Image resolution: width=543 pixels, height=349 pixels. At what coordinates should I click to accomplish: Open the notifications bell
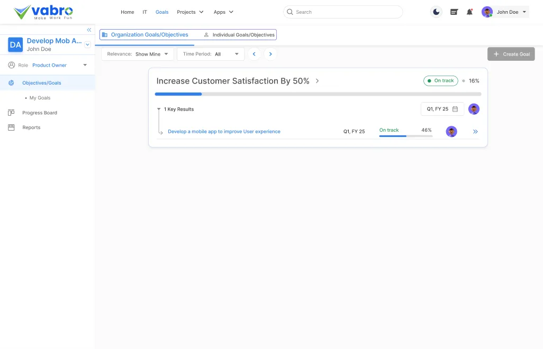tap(469, 12)
